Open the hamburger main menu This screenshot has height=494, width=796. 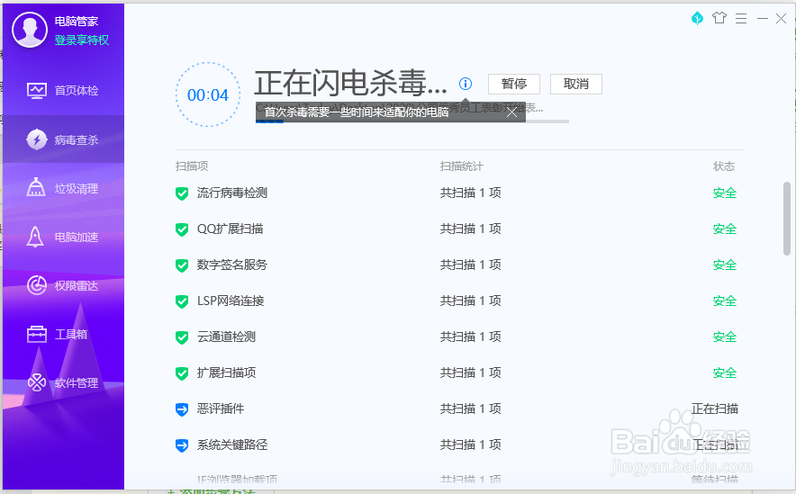point(741,19)
